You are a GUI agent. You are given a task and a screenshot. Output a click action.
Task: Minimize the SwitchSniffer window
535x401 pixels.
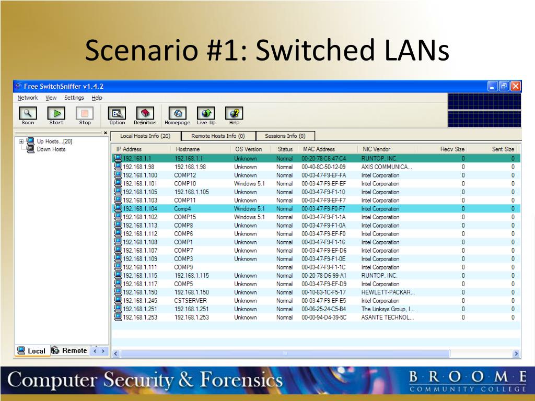coord(492,86)
